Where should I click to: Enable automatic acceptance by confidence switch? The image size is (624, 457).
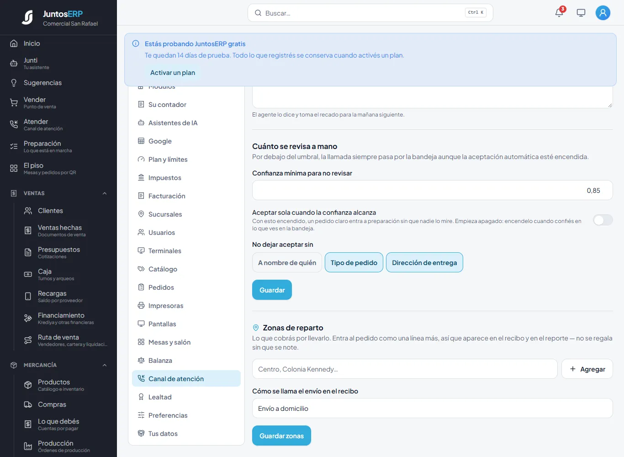(x=603, y=220)
